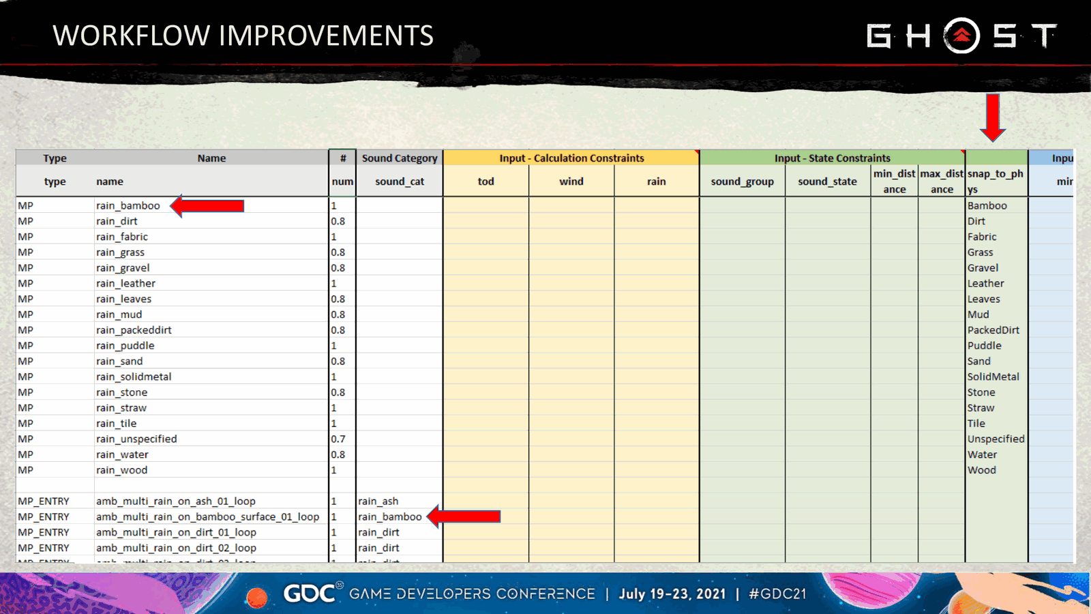Click the rain_mud name cell
The width and height of the screenshot is (1091, 614).
point(211,315)
